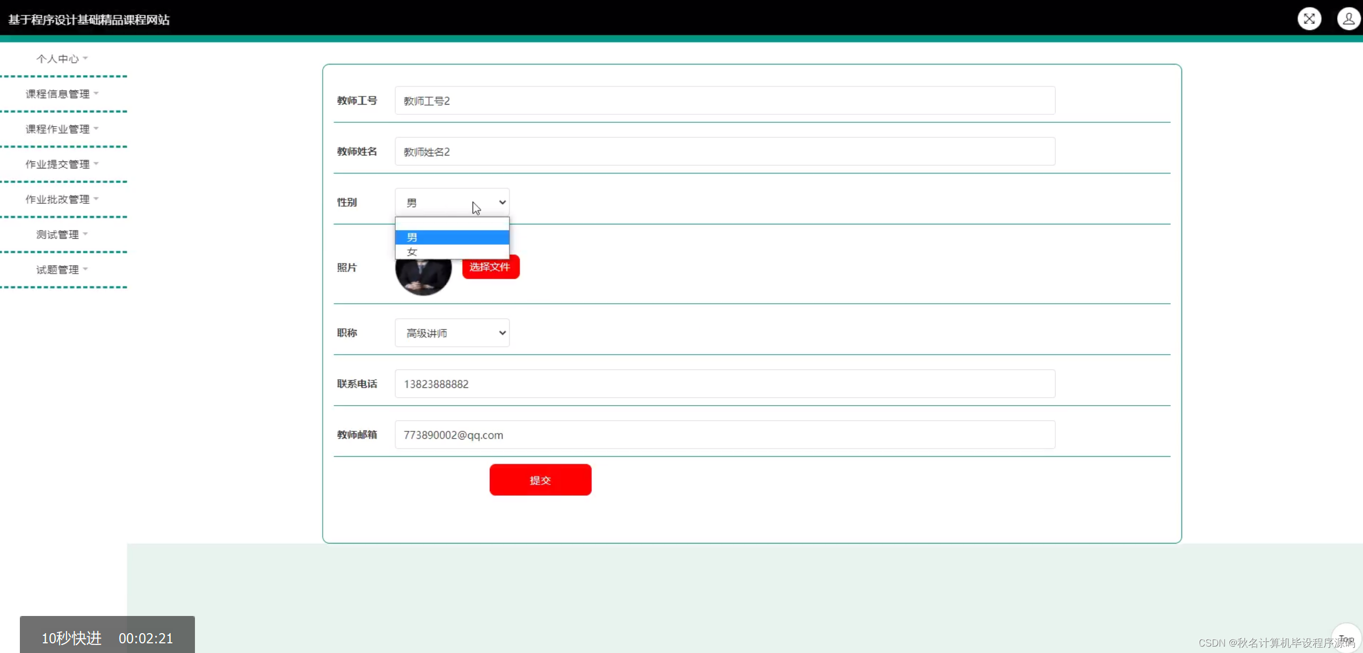Select 男 option in gender list
The width and height of the screenshot is (1363, 653).
coord(452,237)
